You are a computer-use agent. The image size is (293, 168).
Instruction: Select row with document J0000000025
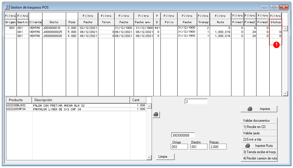tap(144, 32)
